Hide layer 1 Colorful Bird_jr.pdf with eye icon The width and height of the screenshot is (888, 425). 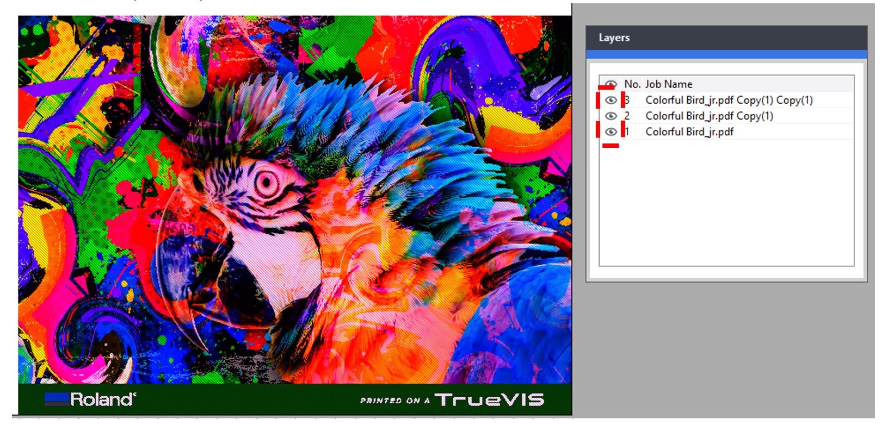point(610,132)
